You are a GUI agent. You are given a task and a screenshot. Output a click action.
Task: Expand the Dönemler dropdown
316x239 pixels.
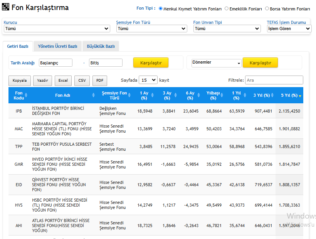pos(216,63)
